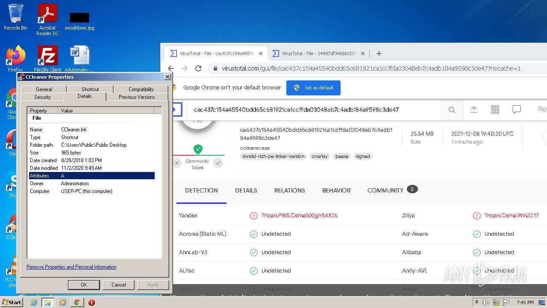Open FileZilla Client desktop shortcut

click(47, 59)
